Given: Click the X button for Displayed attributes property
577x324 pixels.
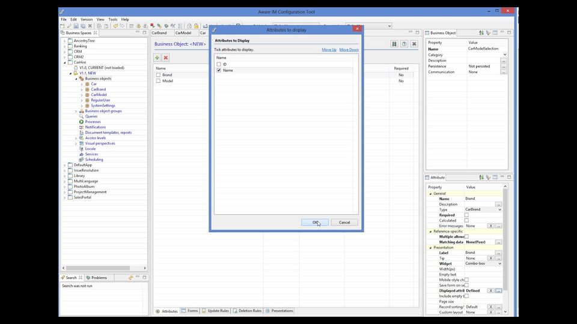Looking at the screenshot, I should 491,290.
